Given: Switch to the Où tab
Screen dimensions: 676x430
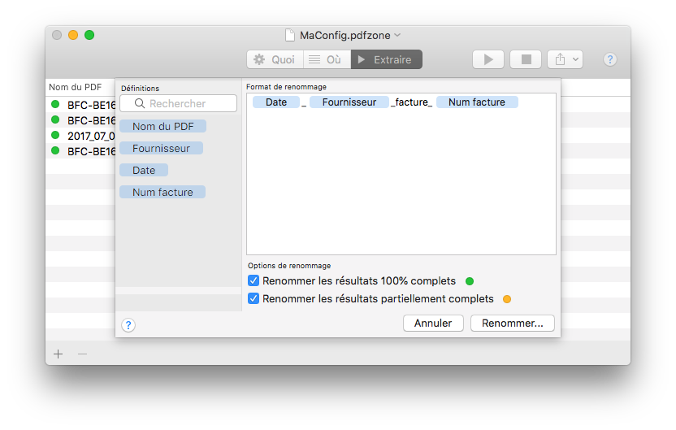Looking at the screenshot, I should pos(327,59).
